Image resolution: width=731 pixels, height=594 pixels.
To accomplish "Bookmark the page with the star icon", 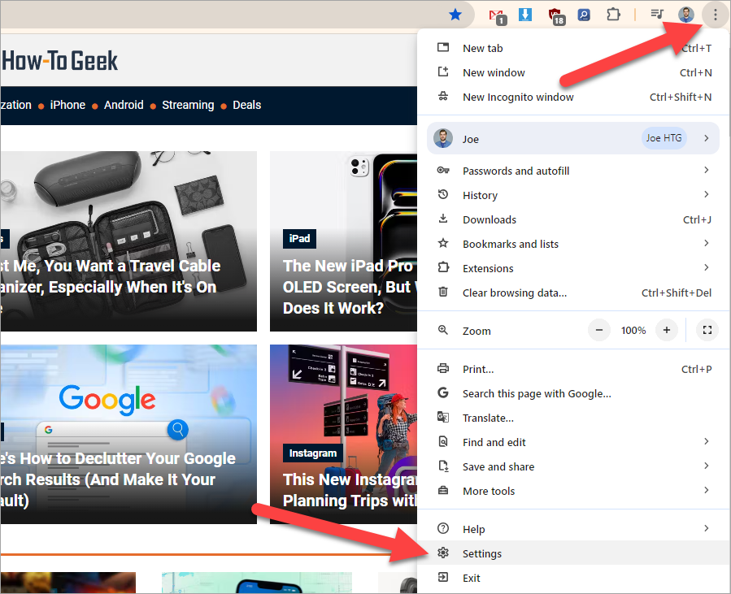I will [x=455, y=15].
